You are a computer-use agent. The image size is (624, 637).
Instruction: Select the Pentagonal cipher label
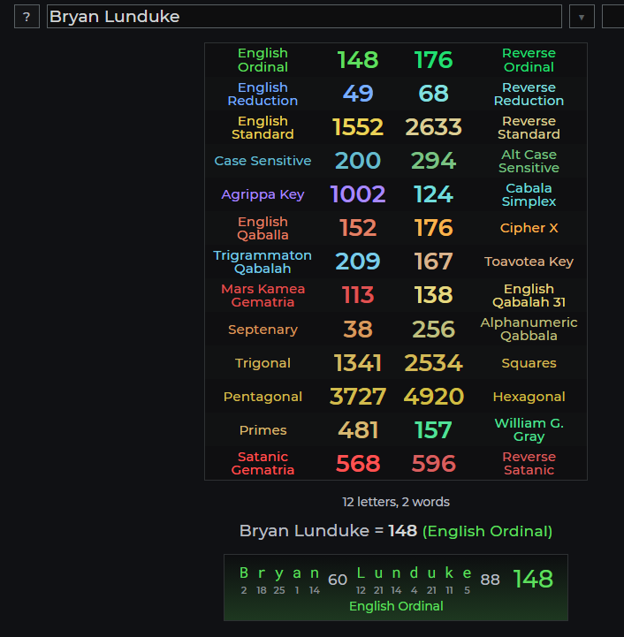[263, 397]
